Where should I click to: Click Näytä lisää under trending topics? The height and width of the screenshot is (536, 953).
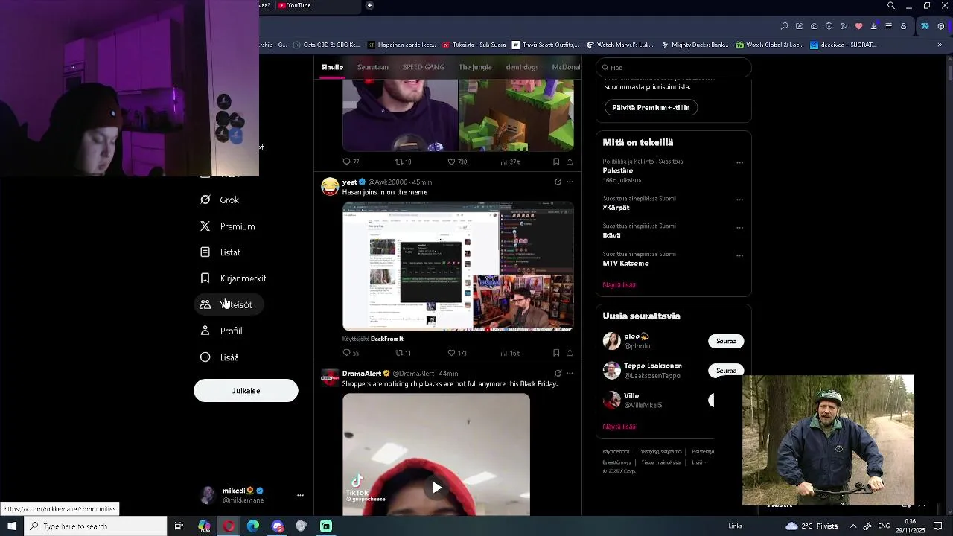tap(619, 285)
